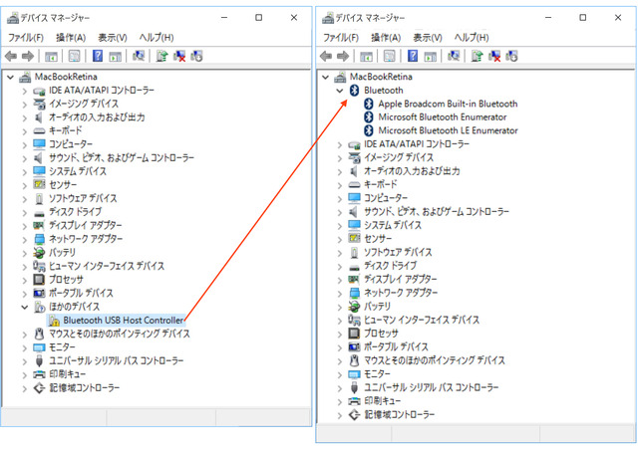Click Forward arrow in left window toolbar
Image resolution: width=638 pixels, height=451 pixels.
28,56
